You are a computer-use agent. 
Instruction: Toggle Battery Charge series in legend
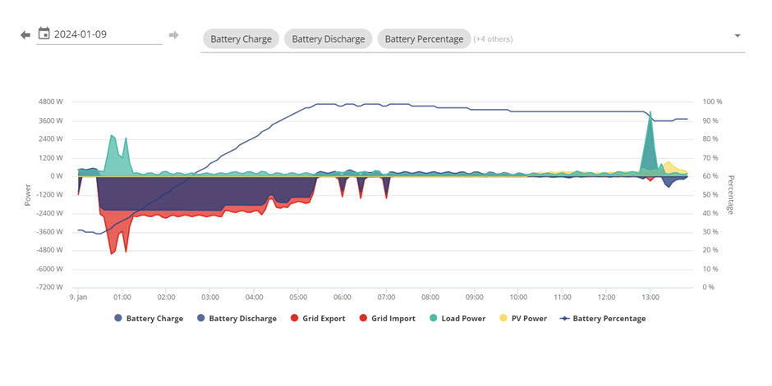[149, 318]
